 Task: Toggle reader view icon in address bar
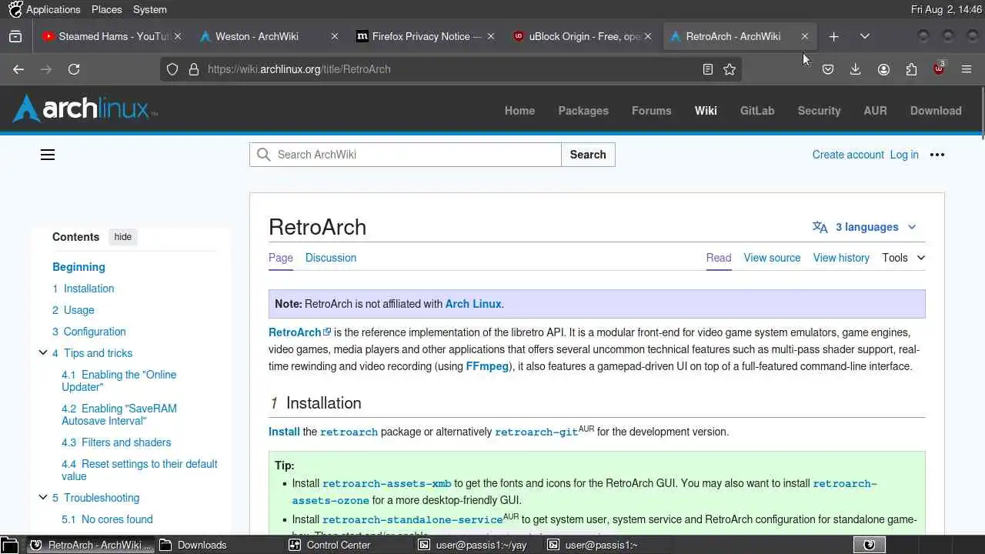708,69
